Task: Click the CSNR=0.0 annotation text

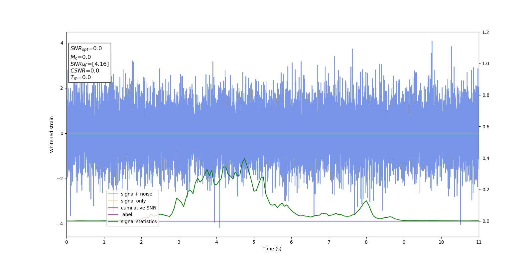Action: tap(85, 70)
